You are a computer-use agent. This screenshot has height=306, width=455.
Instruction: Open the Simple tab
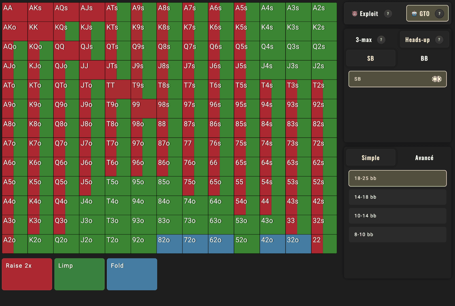coord(371,158)
